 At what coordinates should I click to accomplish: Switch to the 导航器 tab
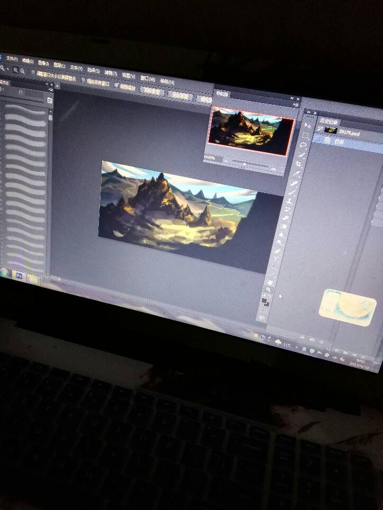tap(222, 94)
